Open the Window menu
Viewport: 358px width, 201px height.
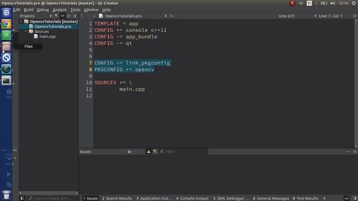click(91, 10)
